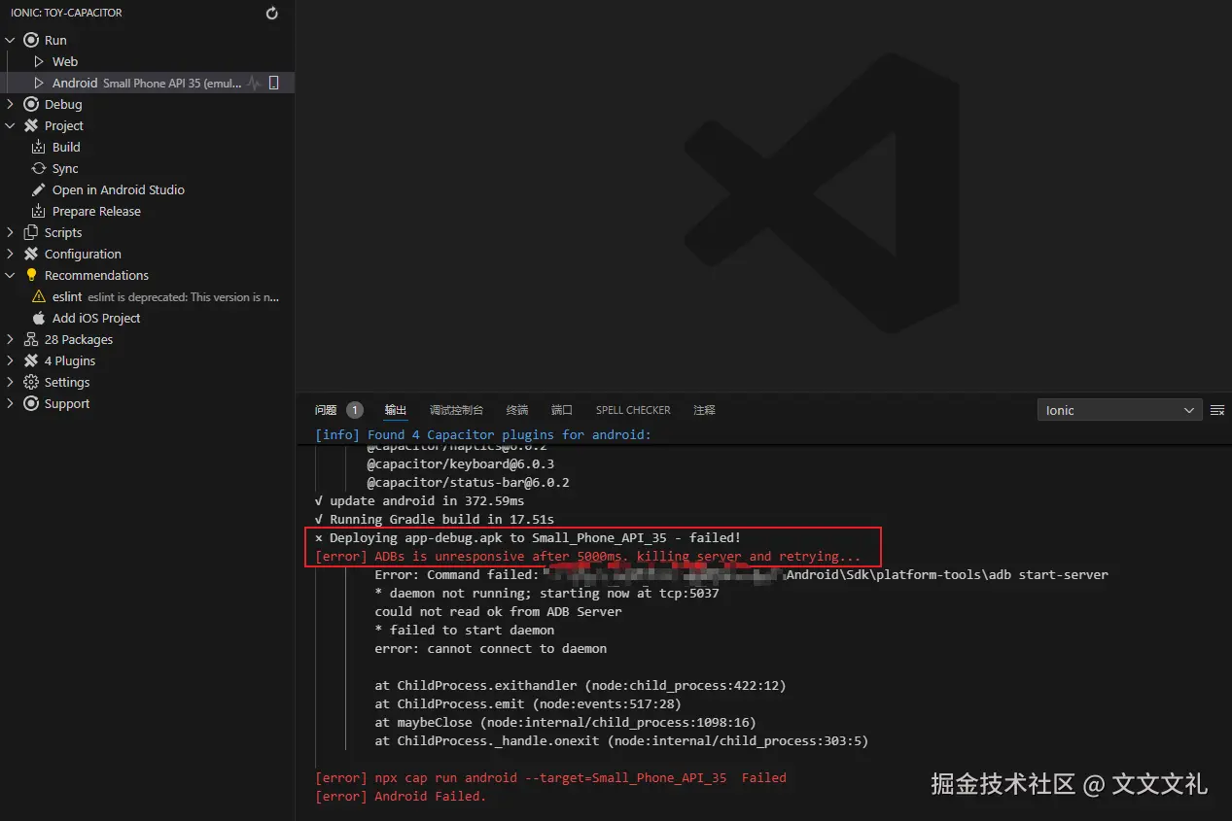Open in Android Studio
The width and height of the screenshot is (1232, 821).
[x=118, y=189]
